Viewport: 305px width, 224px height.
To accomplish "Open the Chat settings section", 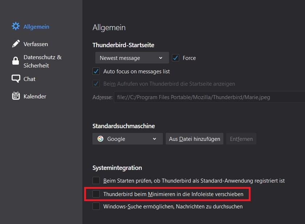I will tap(29, 79).
